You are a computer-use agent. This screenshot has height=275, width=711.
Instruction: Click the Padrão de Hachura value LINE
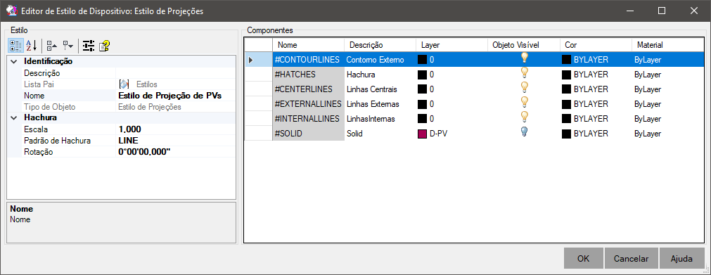(x=176, y=141)
